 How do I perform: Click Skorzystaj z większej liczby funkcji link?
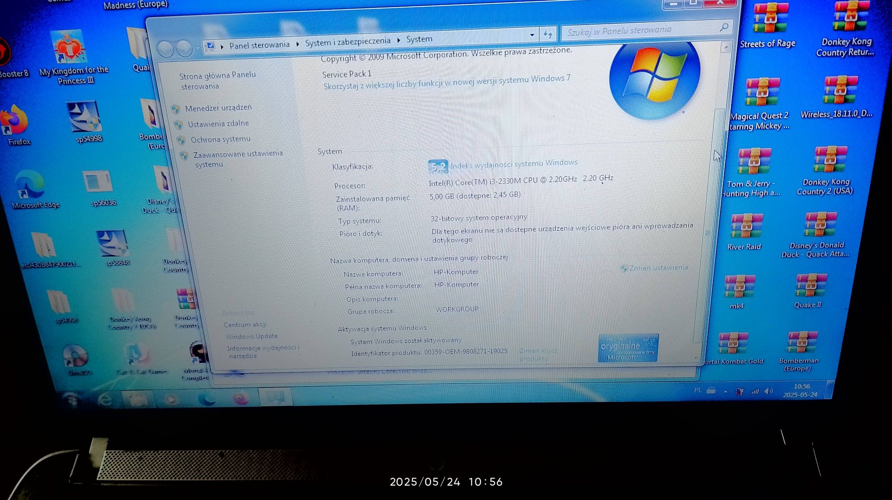447,82
